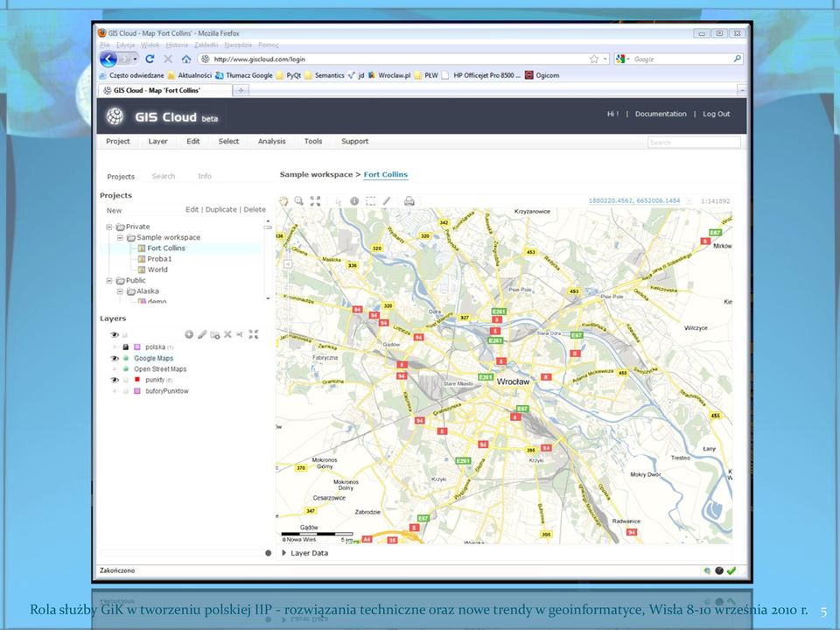Click the red color swatch of punkty layer
The width and height of the screenshot is (840, 630).
[x=137, y=380]
